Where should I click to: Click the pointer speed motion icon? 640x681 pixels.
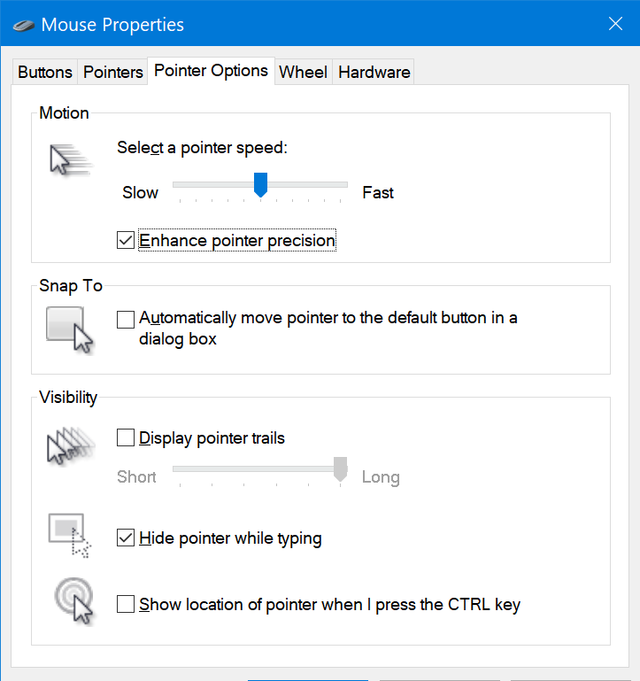pyautogui.click(x=71, y=160)
